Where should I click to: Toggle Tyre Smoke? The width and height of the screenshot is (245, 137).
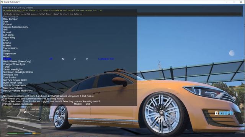10,77
